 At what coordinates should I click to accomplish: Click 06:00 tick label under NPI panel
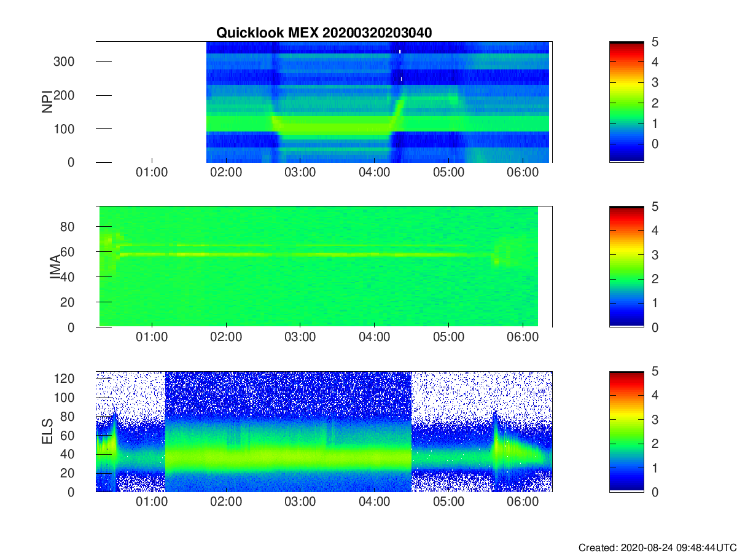pos(523,173)
